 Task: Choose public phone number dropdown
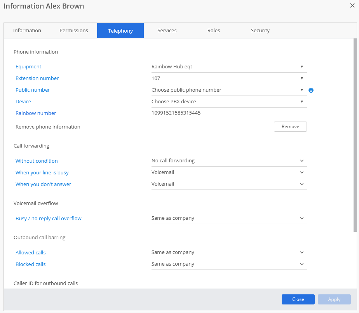pos(229,90)
